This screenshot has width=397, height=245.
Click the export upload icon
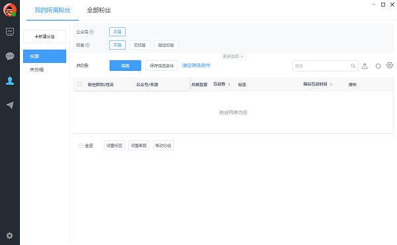tap(365, 66)
